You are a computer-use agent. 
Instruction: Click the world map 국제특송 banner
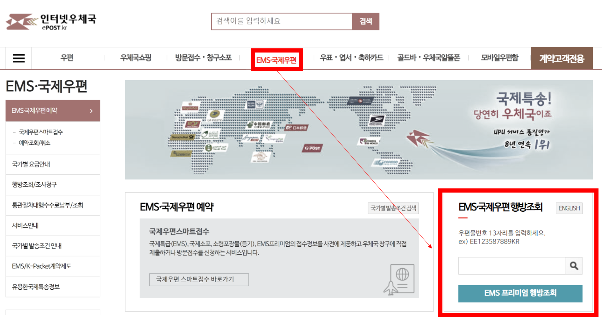(x=359, y=130)
